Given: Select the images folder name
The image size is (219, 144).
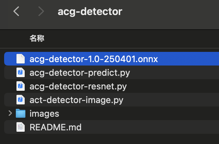Looking at the screenshot, I should coord(44,114).
